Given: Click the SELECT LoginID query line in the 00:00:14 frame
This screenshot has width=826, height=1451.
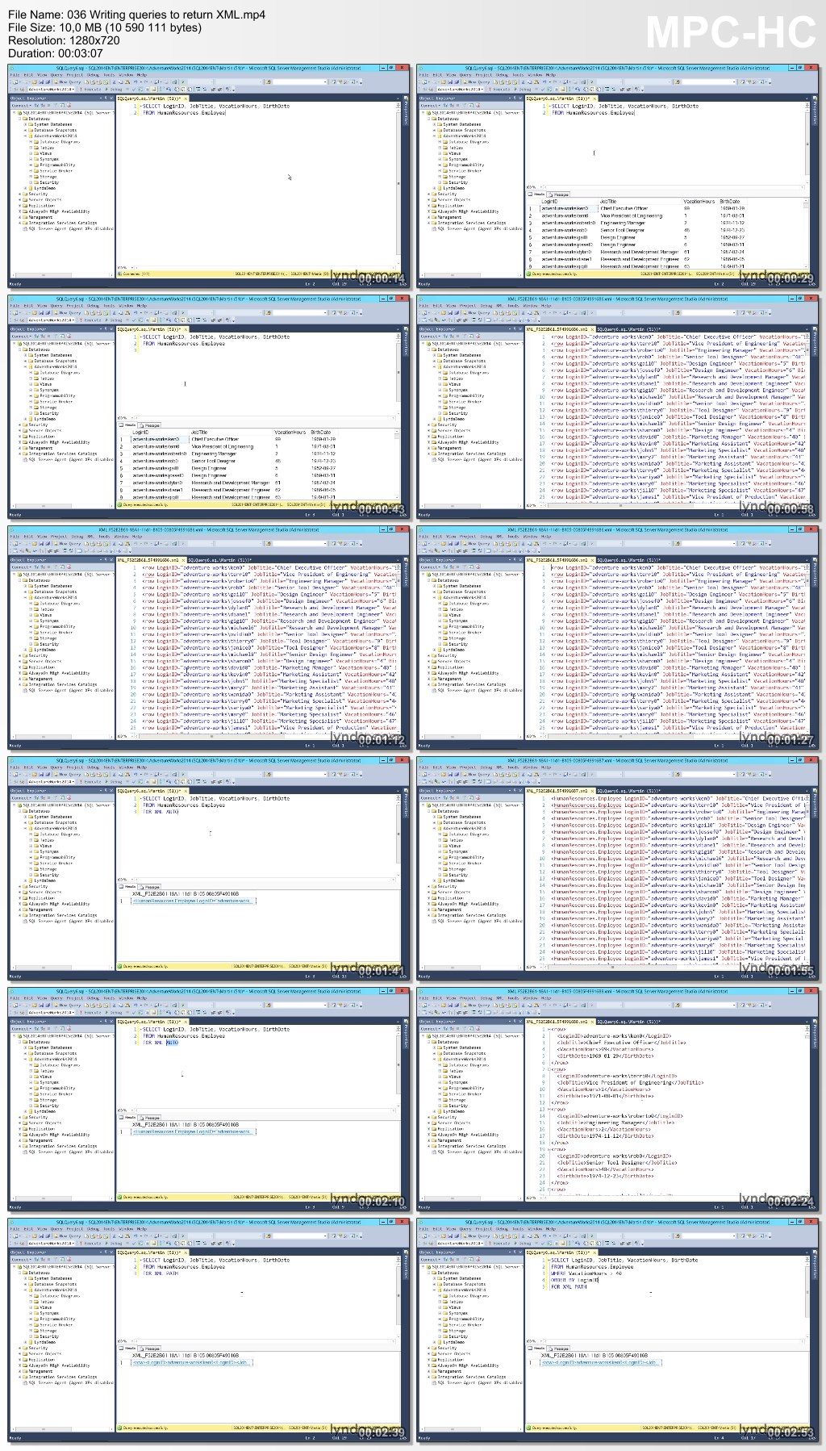Looking at the screenshot, I should (215, 107).
